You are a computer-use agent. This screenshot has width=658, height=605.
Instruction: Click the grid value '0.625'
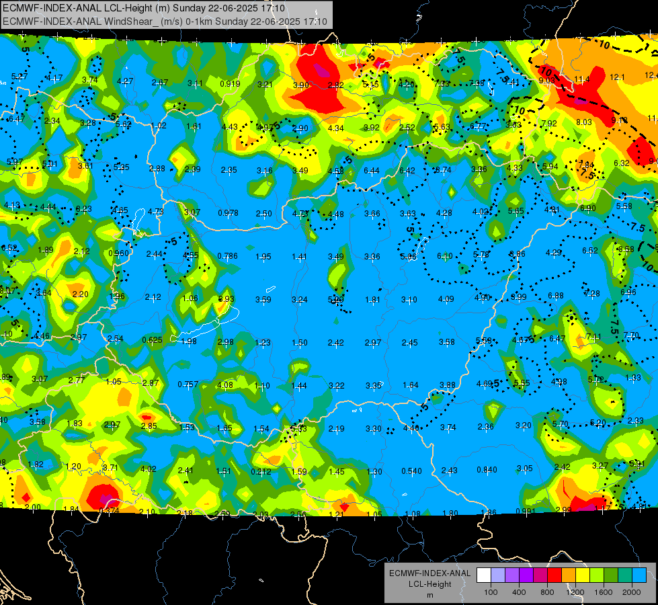coord(153,340)
